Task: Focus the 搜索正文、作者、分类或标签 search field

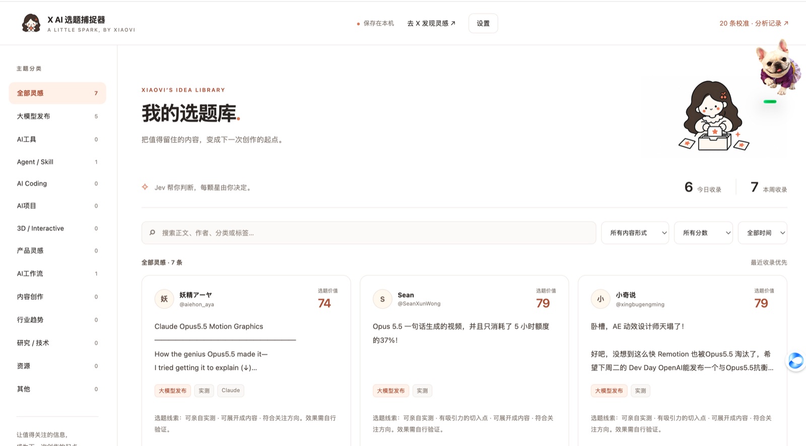Action: tap(369, 233)
